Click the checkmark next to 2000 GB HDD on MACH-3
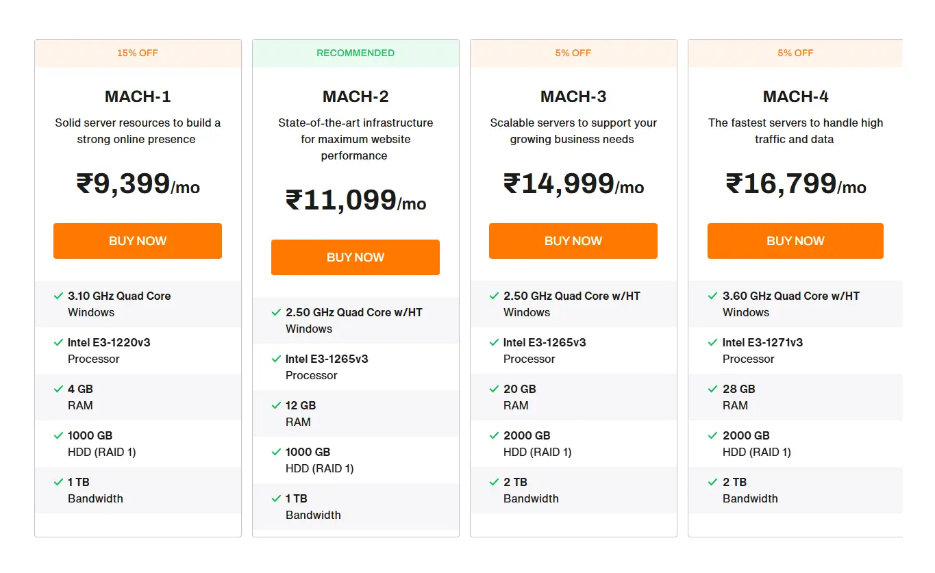The height and width of the screenshot is (573, 935). [493, 435]
